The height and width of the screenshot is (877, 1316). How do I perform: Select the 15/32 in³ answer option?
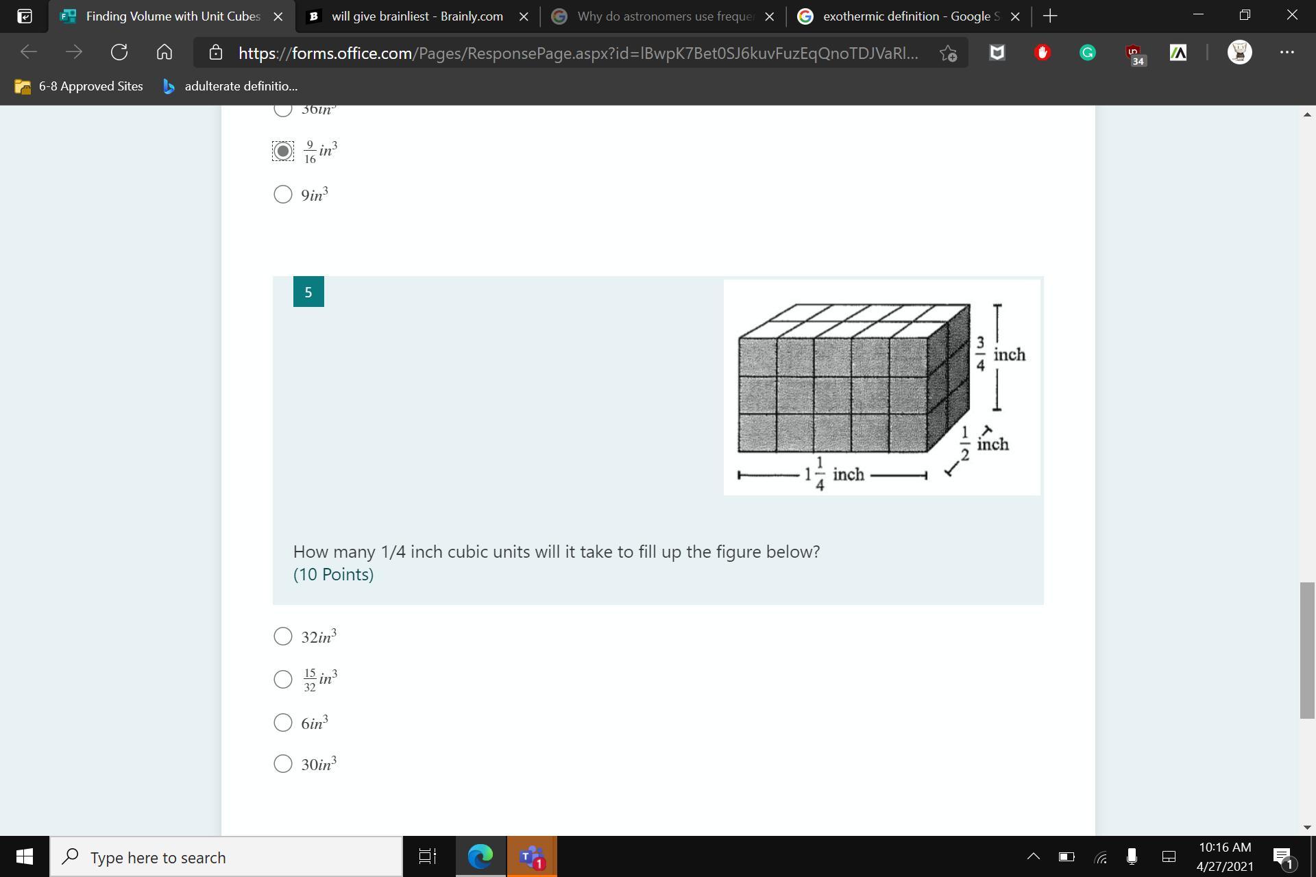click(283, 679)
